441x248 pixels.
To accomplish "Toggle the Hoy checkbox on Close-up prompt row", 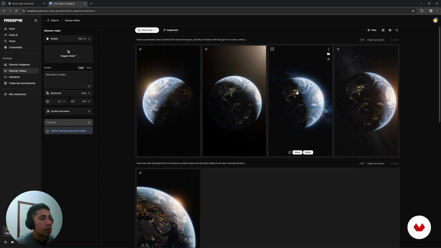I will 392,40.
